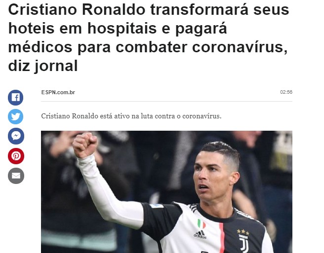The height and width of the screenshot is (253, 324).
Task: Share the article on Facebook
Action: 15,98
